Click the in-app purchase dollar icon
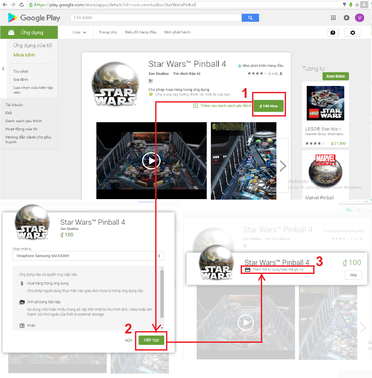This screenshot has height=378, width=372. coord(22,283)
